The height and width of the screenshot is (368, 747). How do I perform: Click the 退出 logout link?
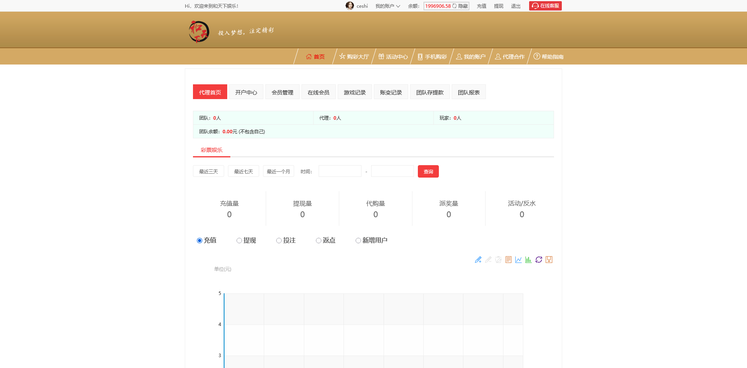pos(516,6)
